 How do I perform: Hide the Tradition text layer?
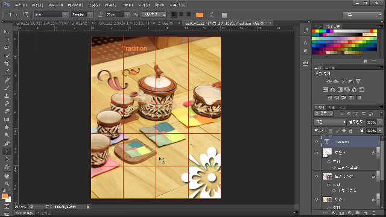317,141
